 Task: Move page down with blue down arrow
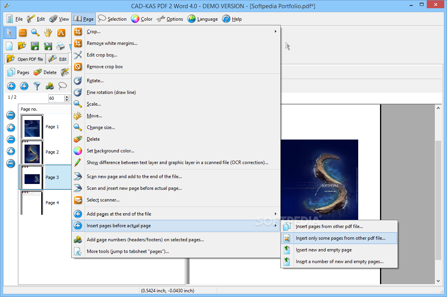point(11,151)
